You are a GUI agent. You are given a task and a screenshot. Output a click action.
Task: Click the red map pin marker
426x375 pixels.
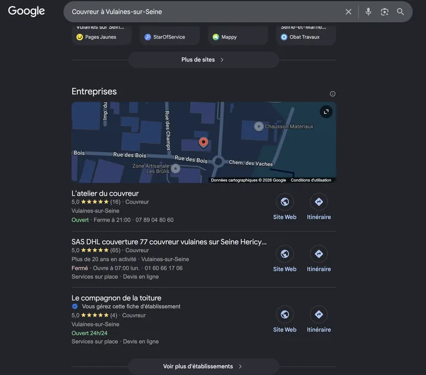click(203, 143)
